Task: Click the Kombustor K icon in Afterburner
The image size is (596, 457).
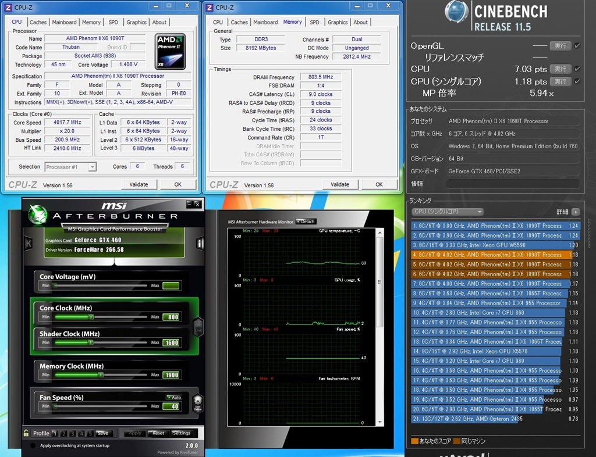Action: (x=27, y=244)
